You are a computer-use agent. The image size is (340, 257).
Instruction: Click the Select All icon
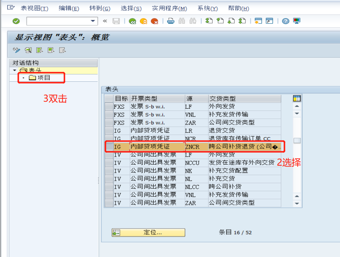[x=40, y=50]
